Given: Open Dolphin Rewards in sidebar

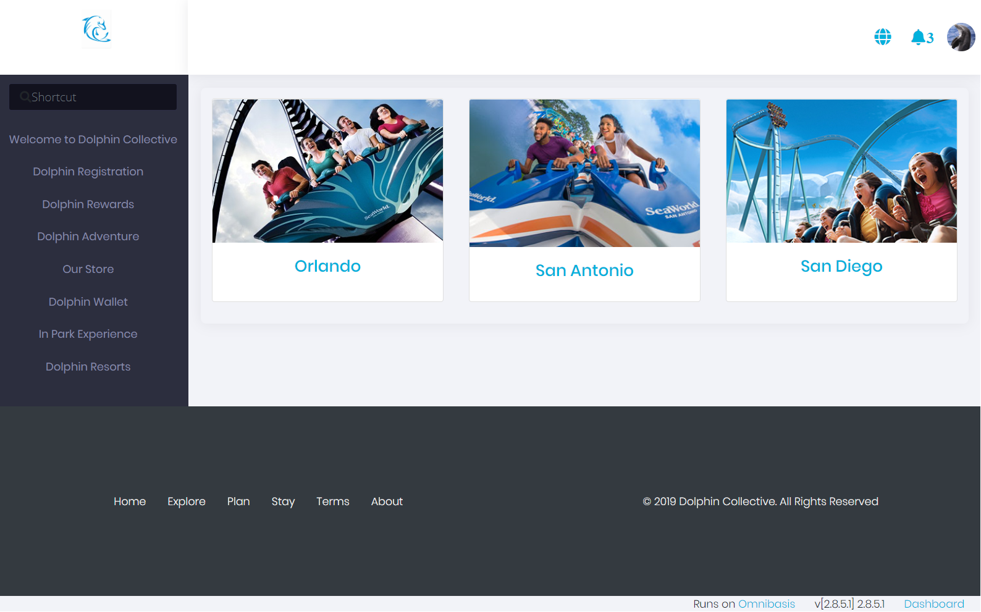Looking at the screenshot, I should [x=88, y=204].
